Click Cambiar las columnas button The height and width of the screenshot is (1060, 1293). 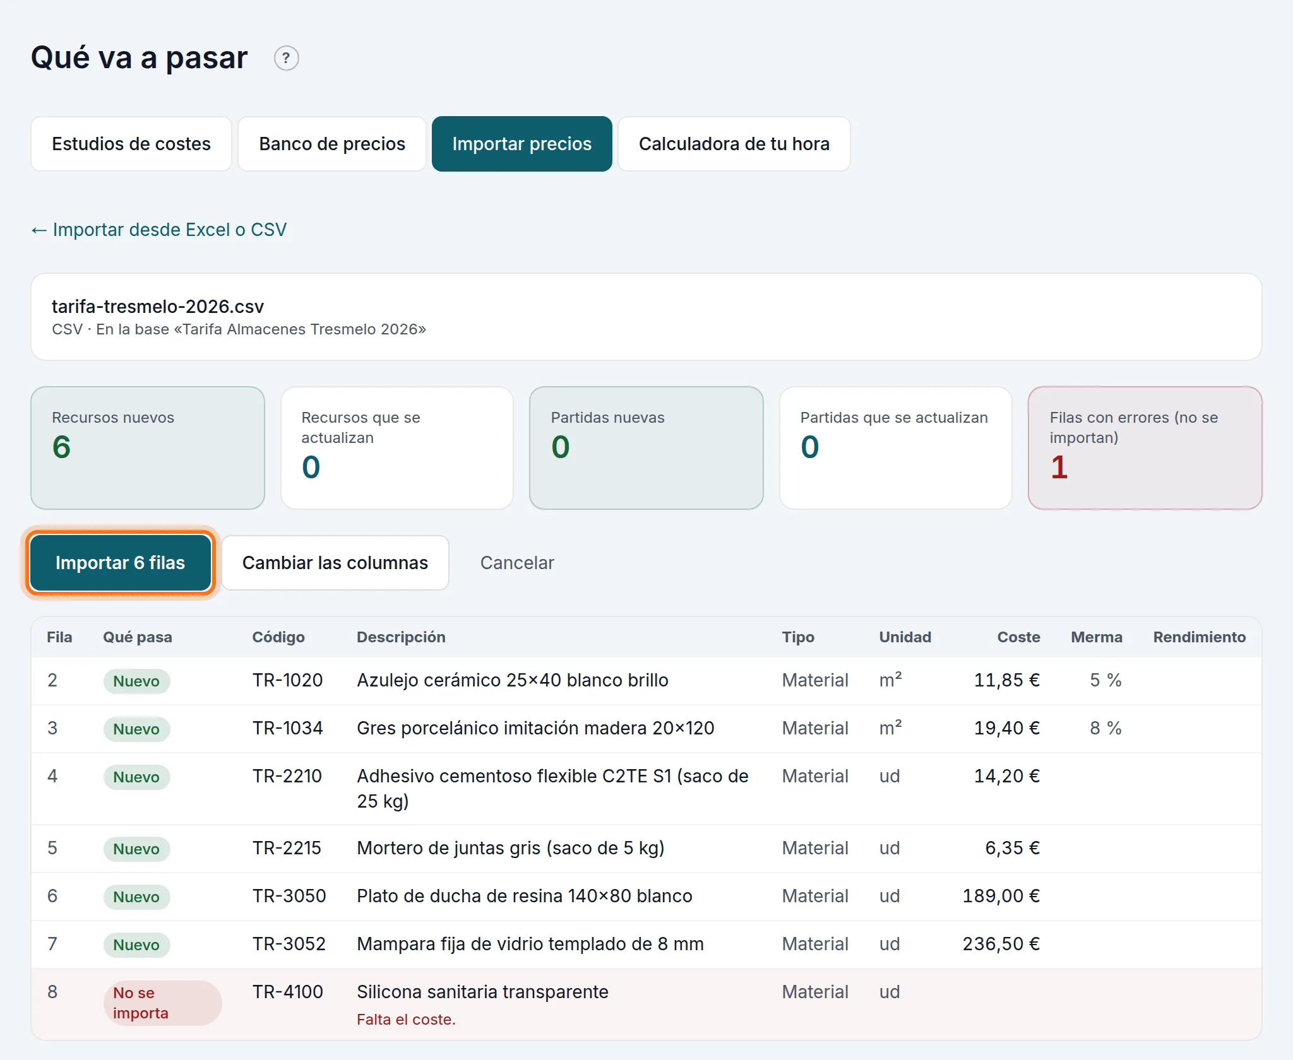click(x=335, y=563)
